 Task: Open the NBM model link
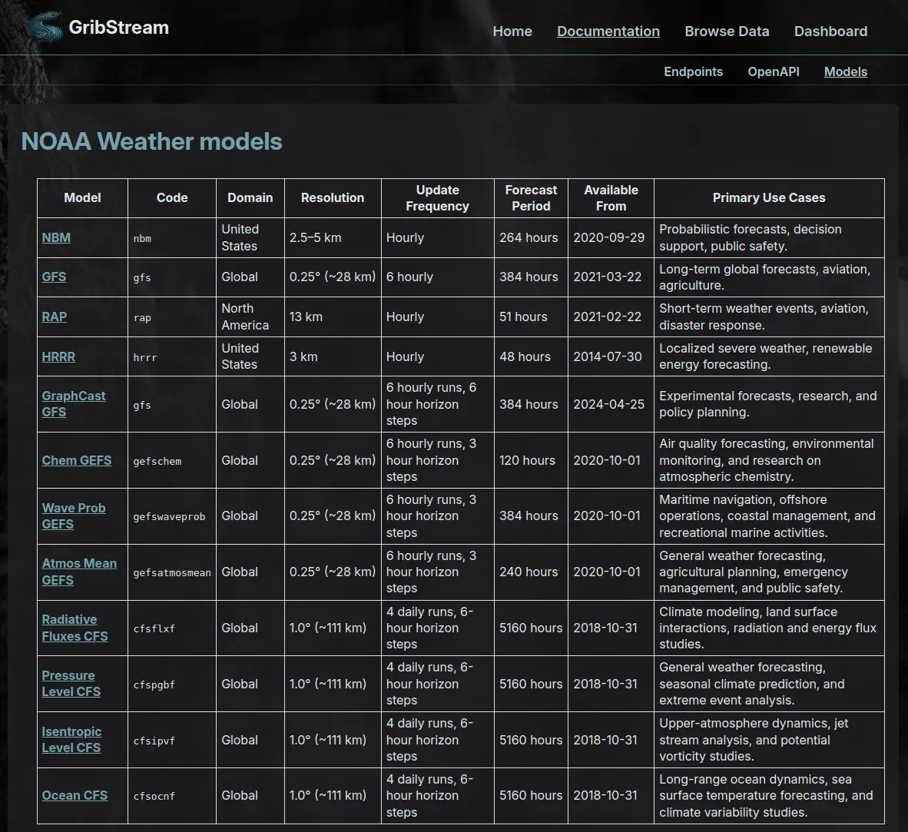point(56,237)
